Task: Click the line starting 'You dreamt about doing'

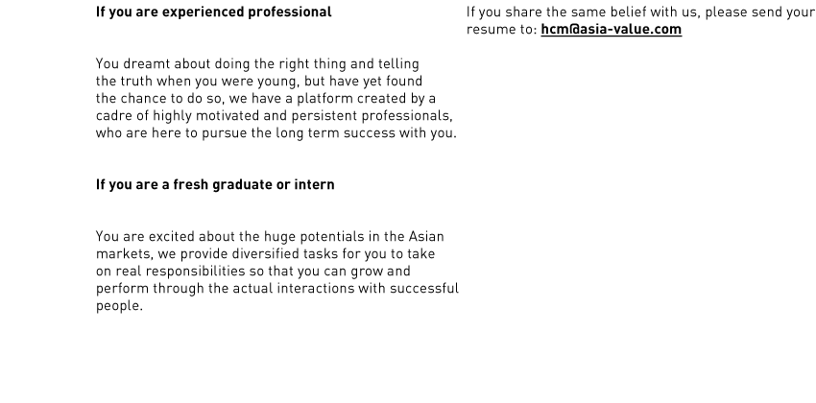Action: [x=257, y=64]
